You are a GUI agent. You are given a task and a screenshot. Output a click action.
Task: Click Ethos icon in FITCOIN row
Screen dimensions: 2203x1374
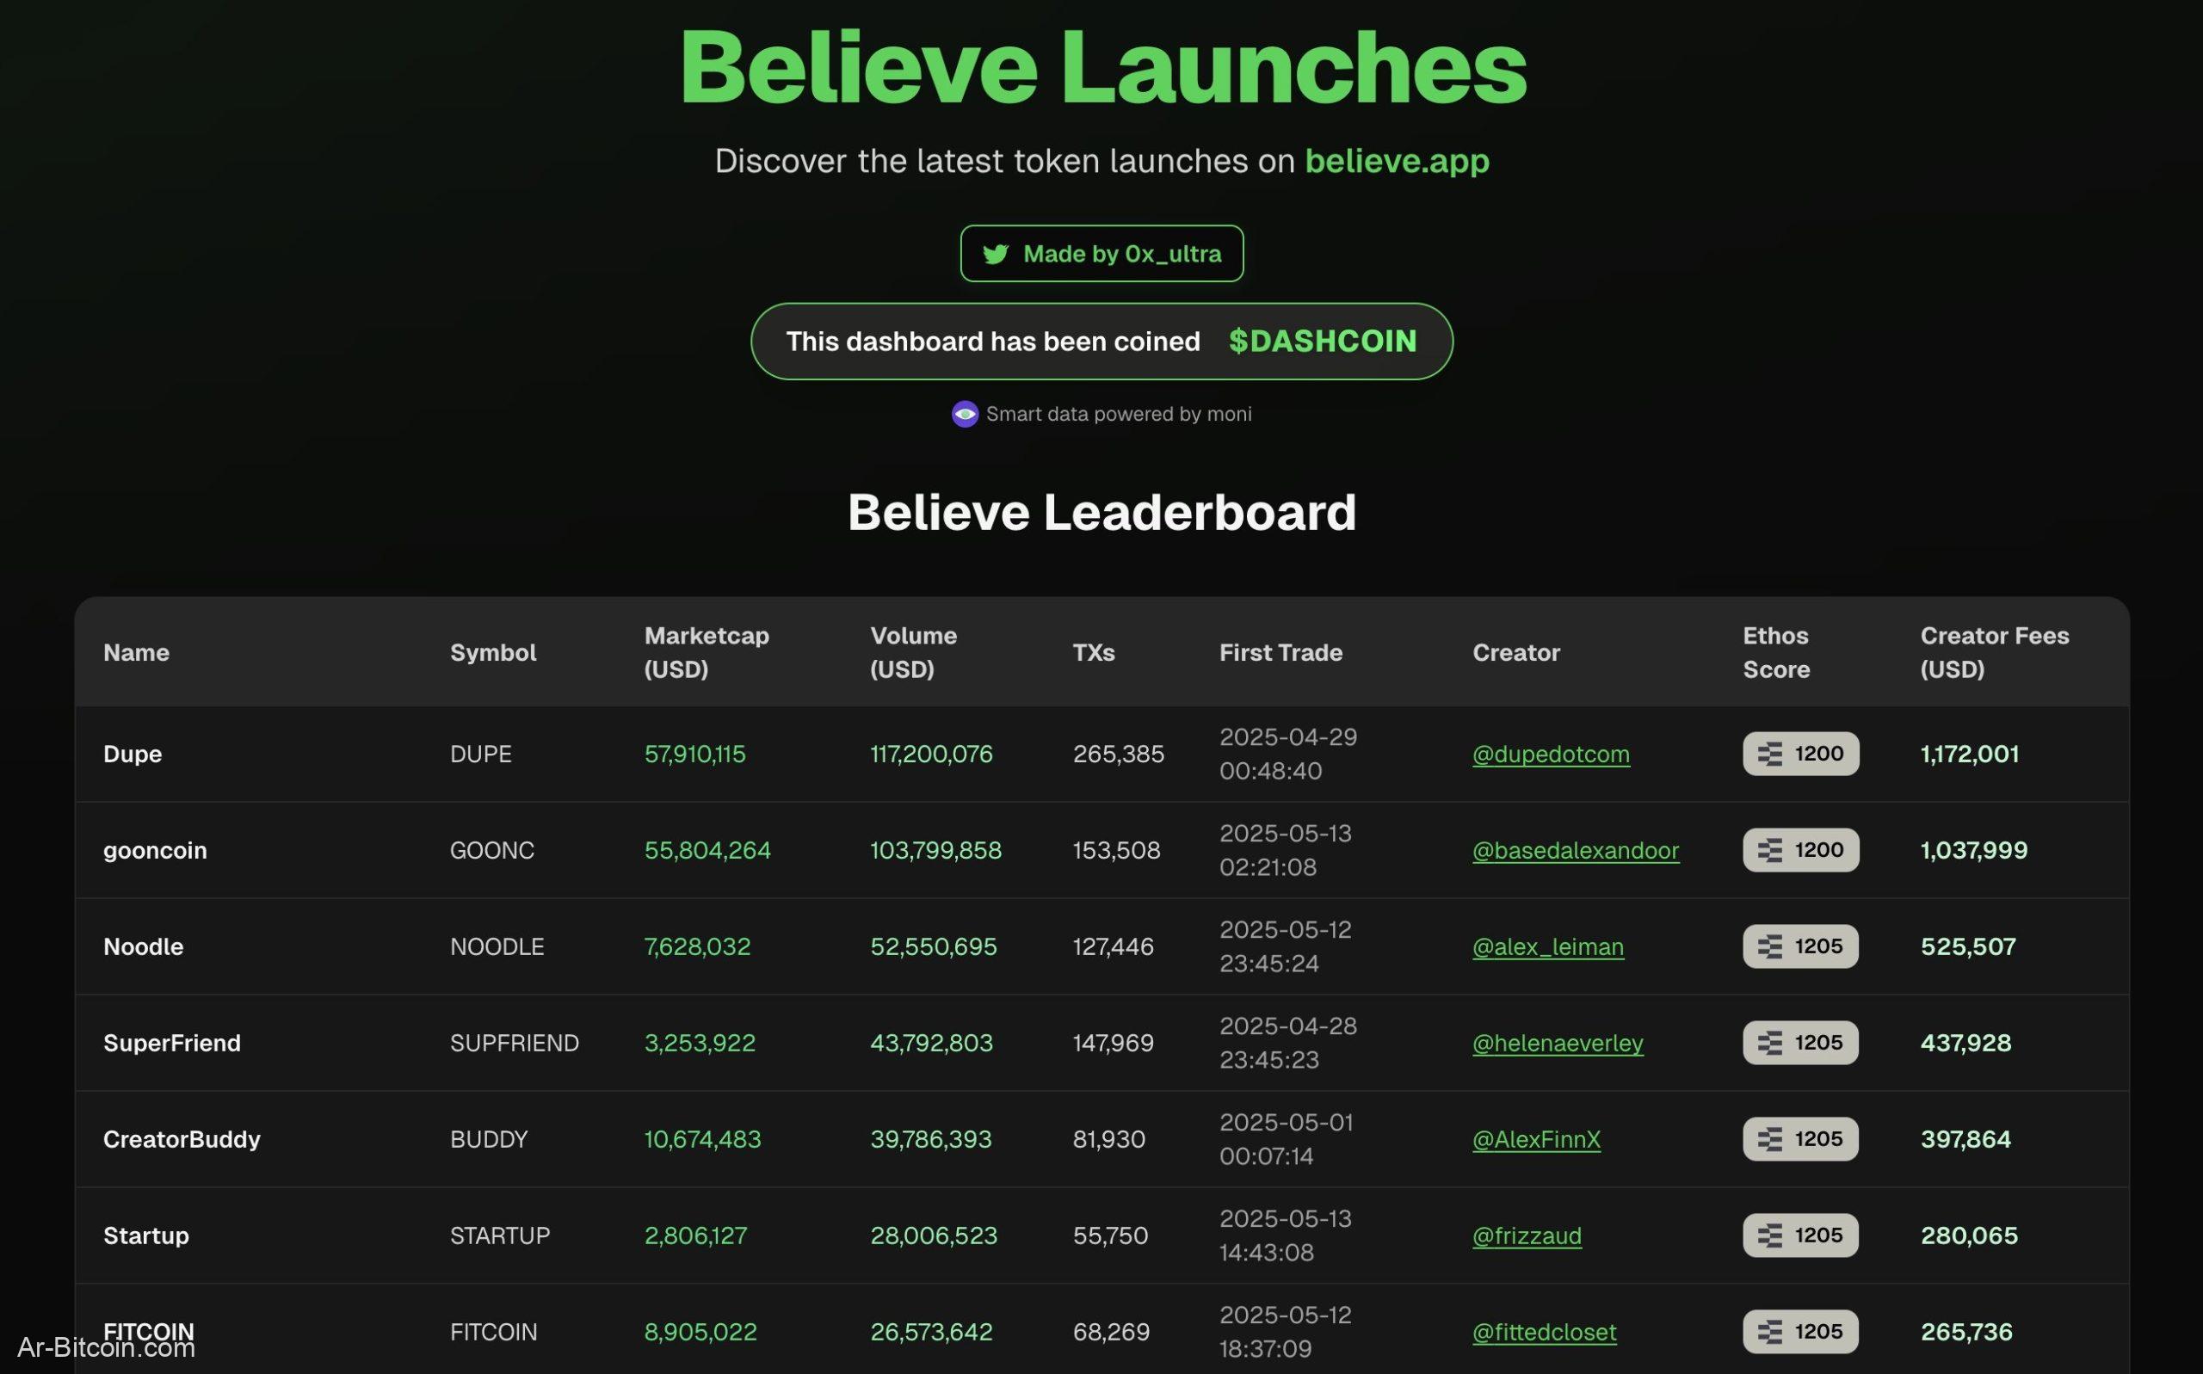click(1769, 1332)
